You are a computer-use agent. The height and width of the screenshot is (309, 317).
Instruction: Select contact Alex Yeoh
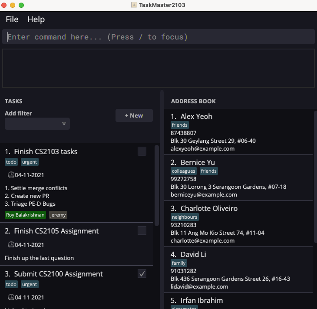pos(196,116)
